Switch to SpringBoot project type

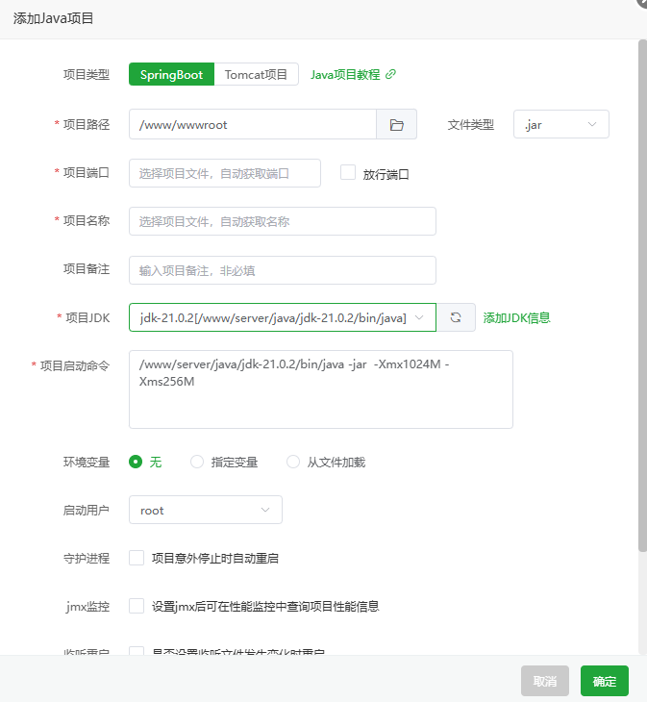171,75
